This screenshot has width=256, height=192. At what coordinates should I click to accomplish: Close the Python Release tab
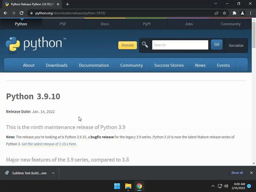tap(58, 4)
